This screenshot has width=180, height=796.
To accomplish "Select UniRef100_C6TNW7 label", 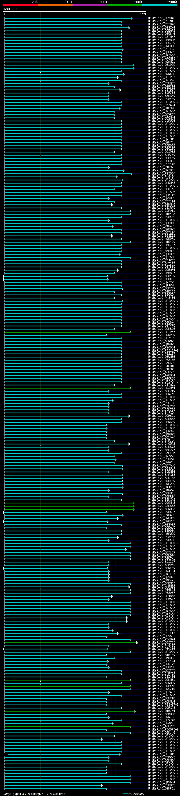I will pyautogui.click(x=161, y=37).
